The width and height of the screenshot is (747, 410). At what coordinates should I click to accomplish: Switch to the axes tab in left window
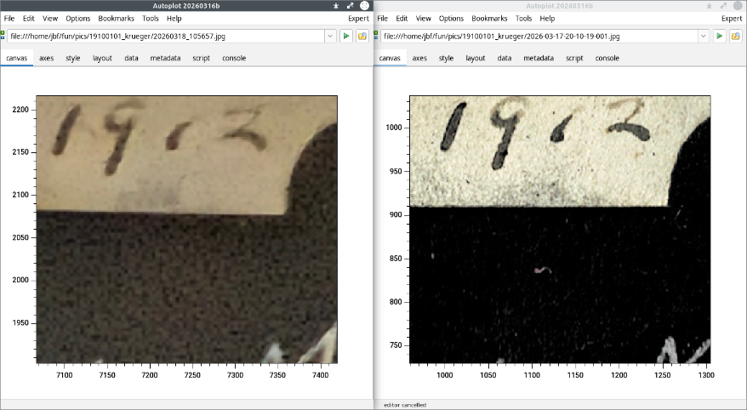coord(46,59)
